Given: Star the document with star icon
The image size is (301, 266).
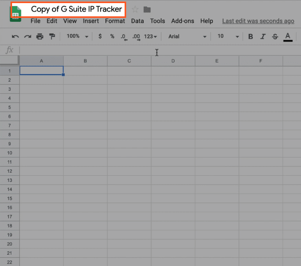Looking at the screenshot, I should click(x=135, y=9).
